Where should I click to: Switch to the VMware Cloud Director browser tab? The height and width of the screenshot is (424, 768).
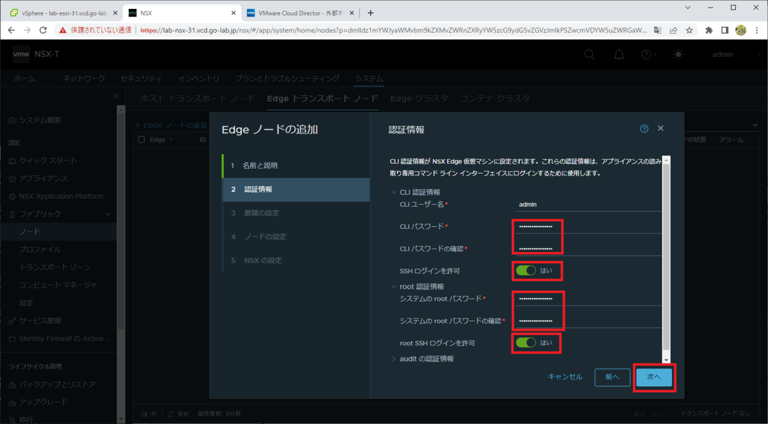pos(301,13)
